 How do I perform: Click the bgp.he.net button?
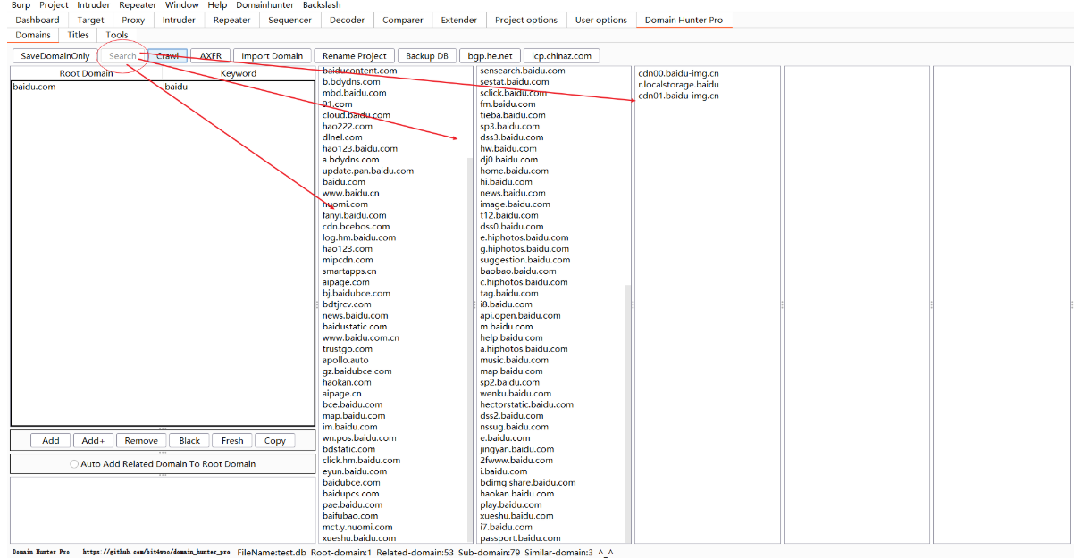pyautogui.click(x=490, y=55)
